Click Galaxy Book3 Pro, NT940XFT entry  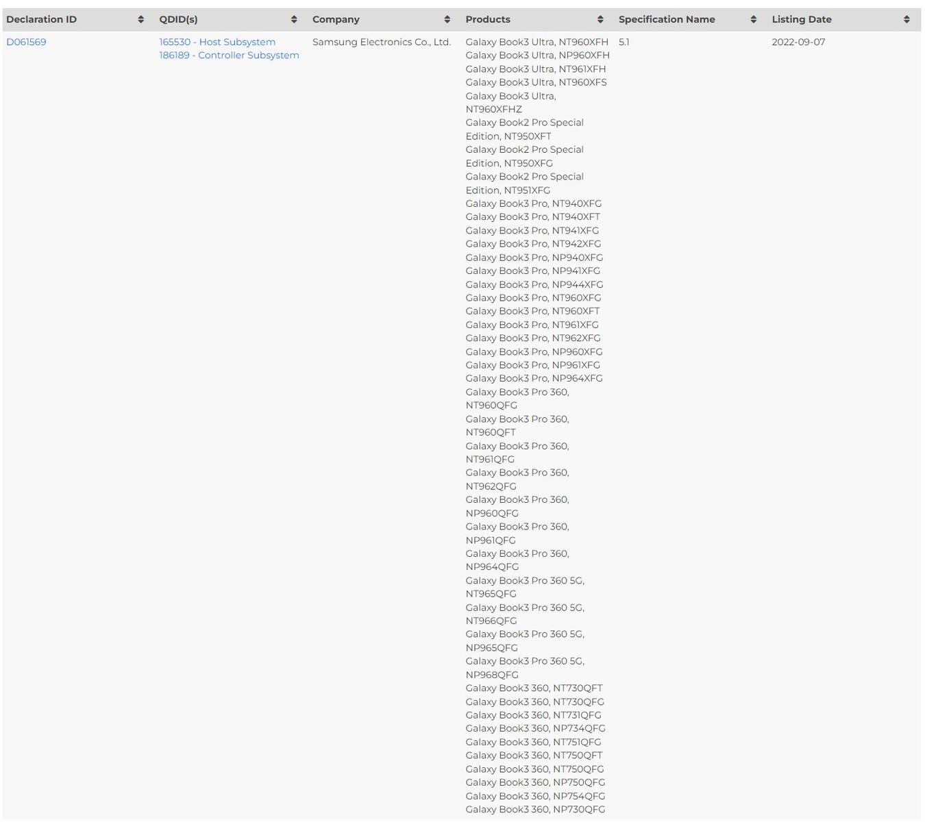pyautogui.click(x=532, y=217)
